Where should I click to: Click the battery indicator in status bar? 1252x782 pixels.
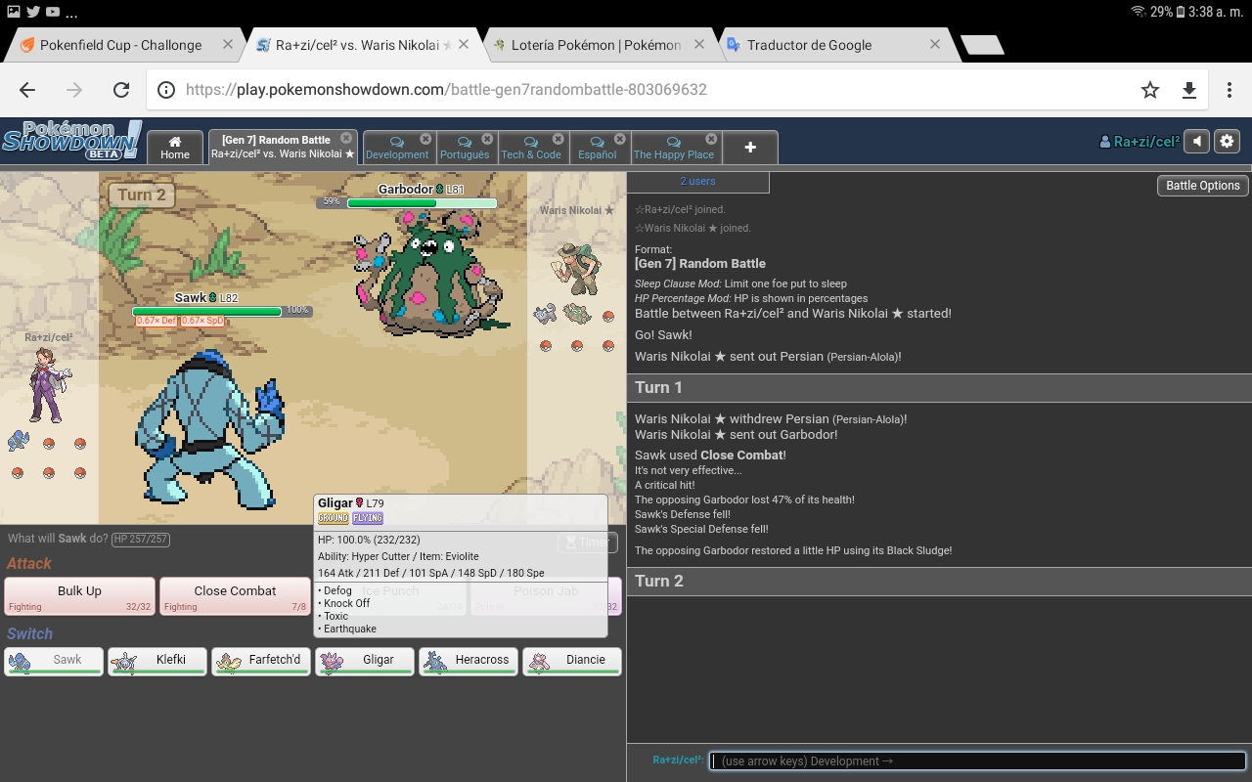click(1181, 12)
